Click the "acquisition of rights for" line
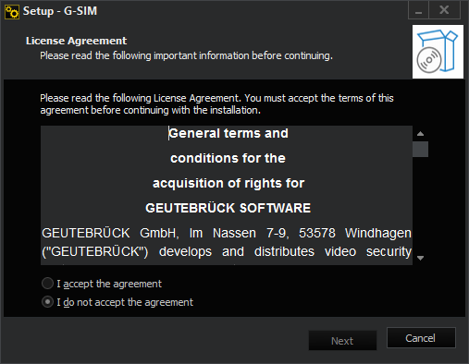The image size is (469, 364). [x=228, y=183]
